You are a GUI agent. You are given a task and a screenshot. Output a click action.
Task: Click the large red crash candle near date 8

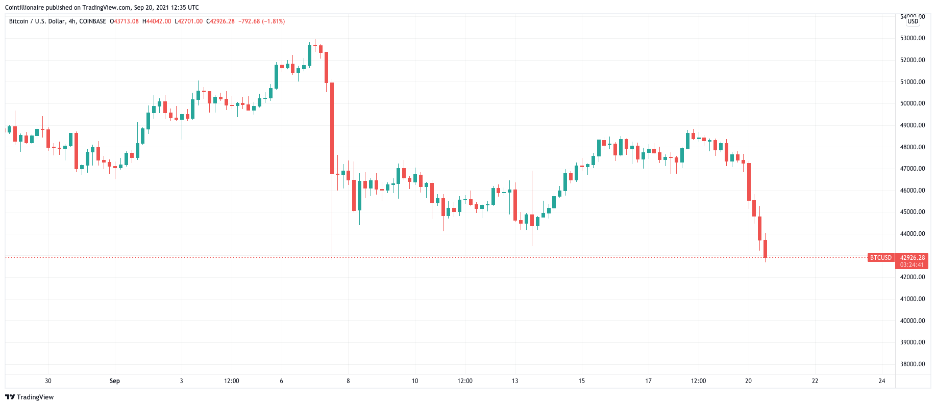332,128
